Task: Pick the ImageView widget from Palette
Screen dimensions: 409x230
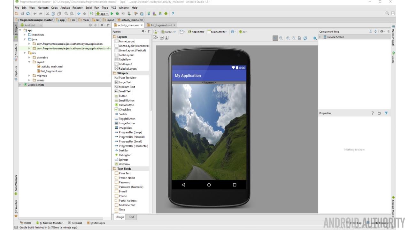Action: [x=123, y=128]
